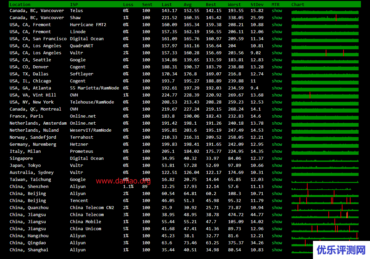Select the USA, CO, Denver location cell

(x=29, y=67)
